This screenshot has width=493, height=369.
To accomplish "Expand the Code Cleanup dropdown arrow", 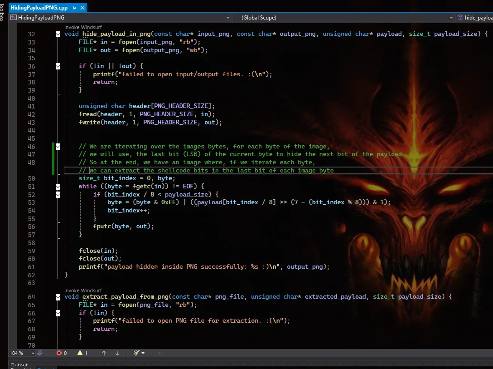I will (144, 353).
